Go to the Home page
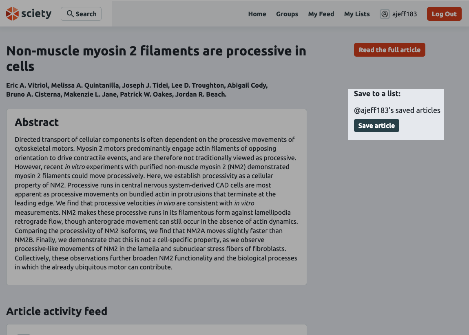Image resolution: width=469 pixels, height=335 pixels. point(257,14)
